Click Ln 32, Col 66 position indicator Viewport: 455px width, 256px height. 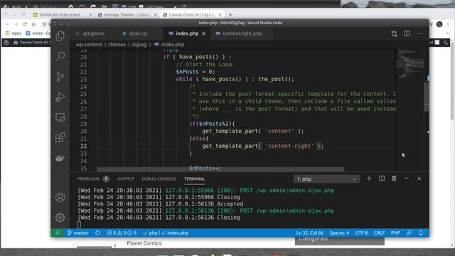[x=310, y=233]
